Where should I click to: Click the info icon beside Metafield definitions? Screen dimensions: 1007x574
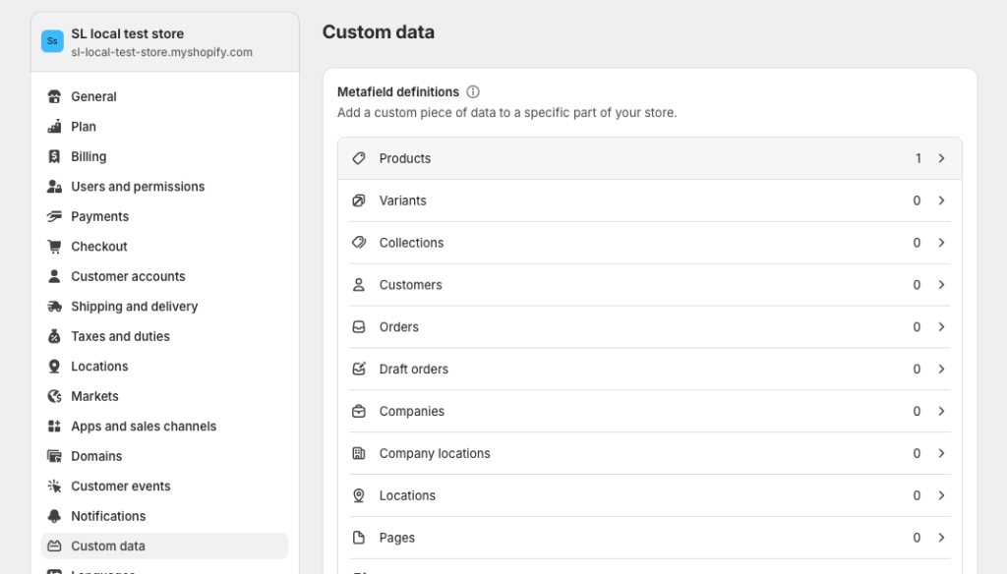(x=473, y=92)
